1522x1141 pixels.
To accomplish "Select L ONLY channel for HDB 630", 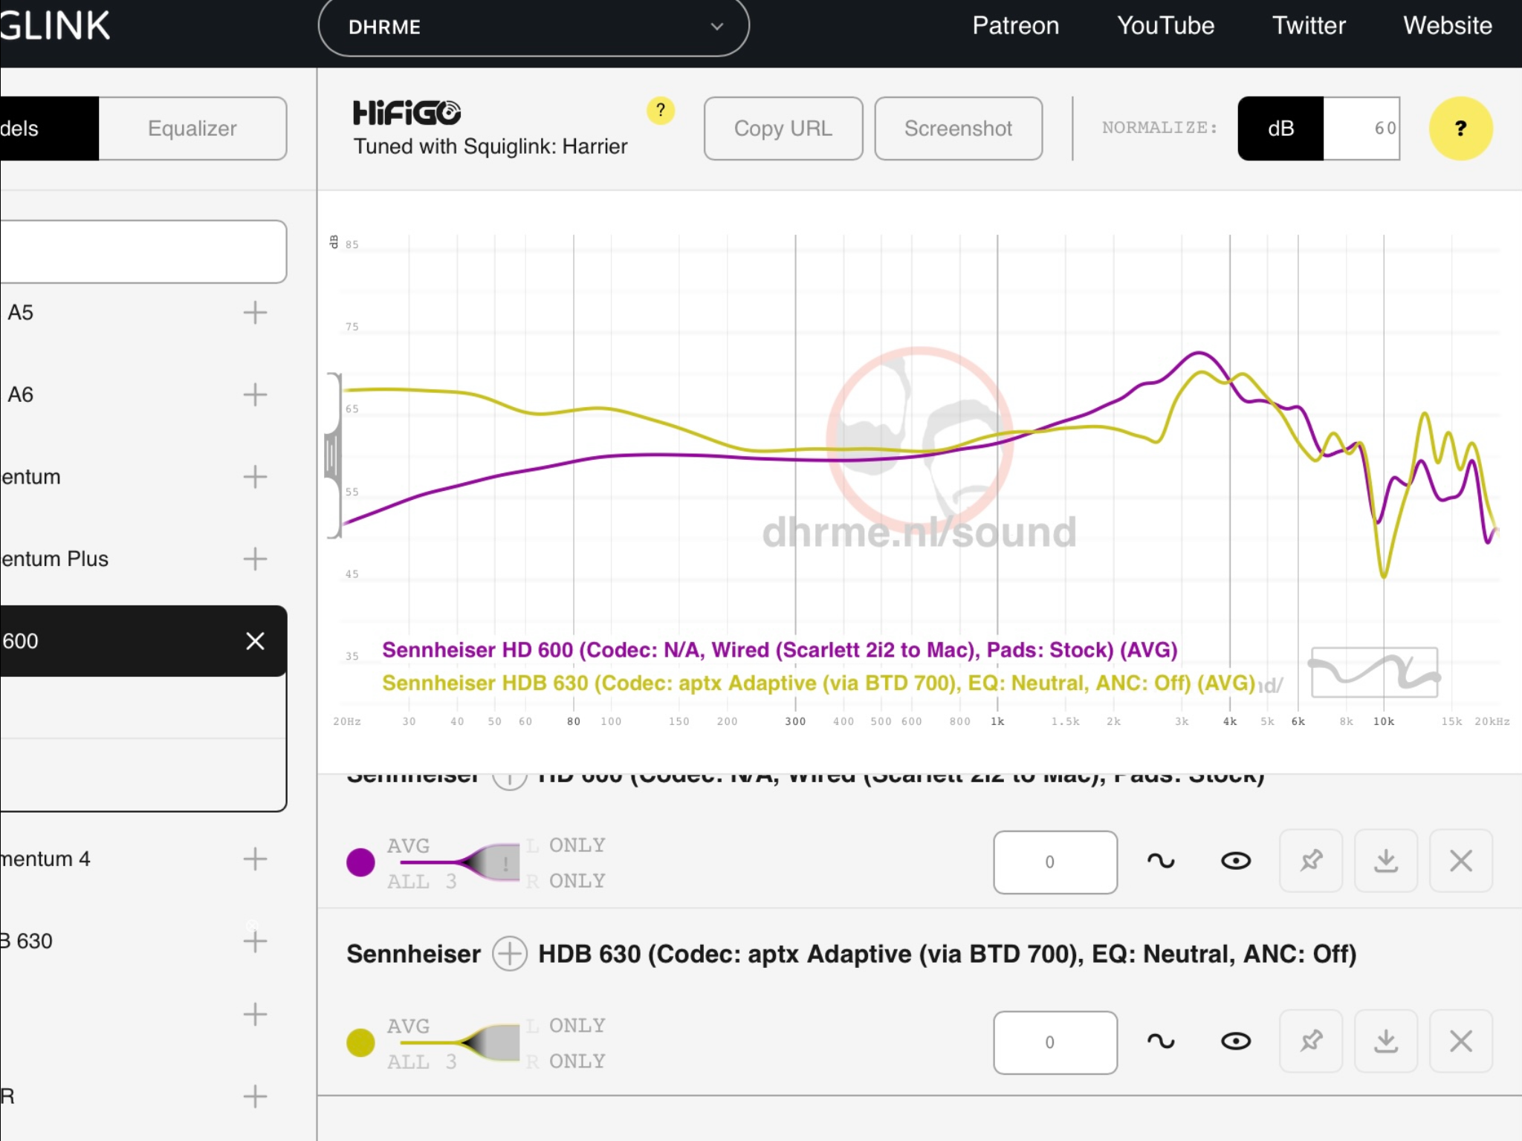I will pyautogui.click(x=566, y=1026).
